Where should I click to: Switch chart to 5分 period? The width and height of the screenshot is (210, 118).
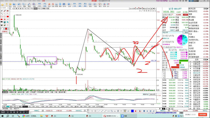[28, 8]
